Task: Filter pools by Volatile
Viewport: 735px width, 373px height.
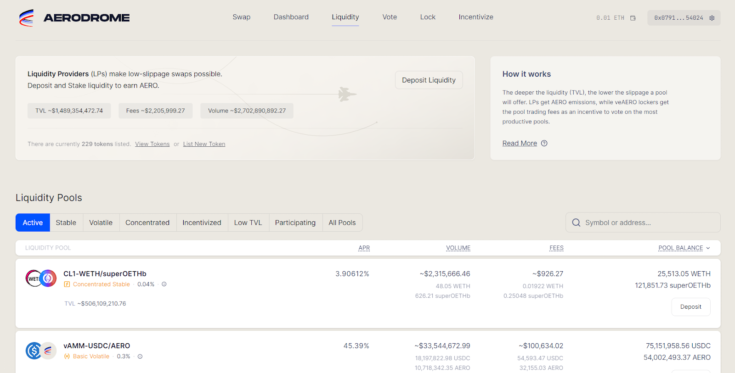Action: click(x=101, y=223)
